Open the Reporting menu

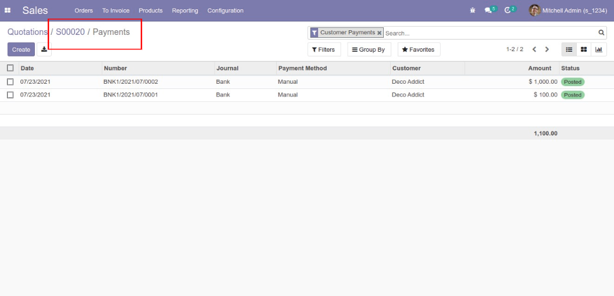point(185,10)
